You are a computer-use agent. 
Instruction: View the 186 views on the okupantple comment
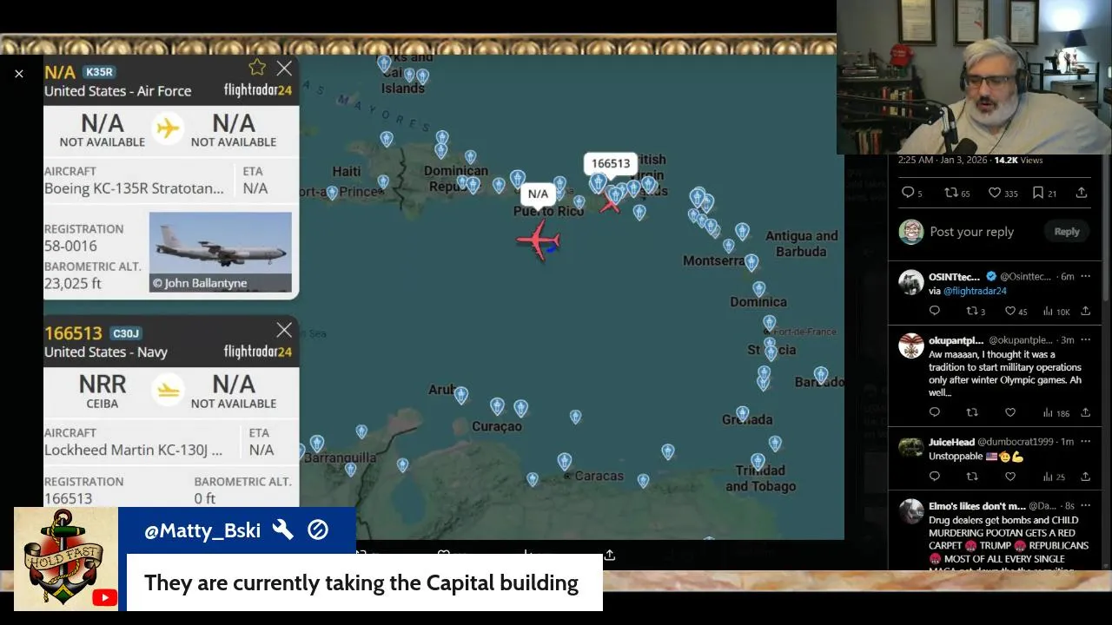(x=1056, y=412)
